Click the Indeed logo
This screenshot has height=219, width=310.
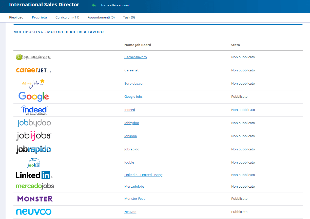pos(34,110)
